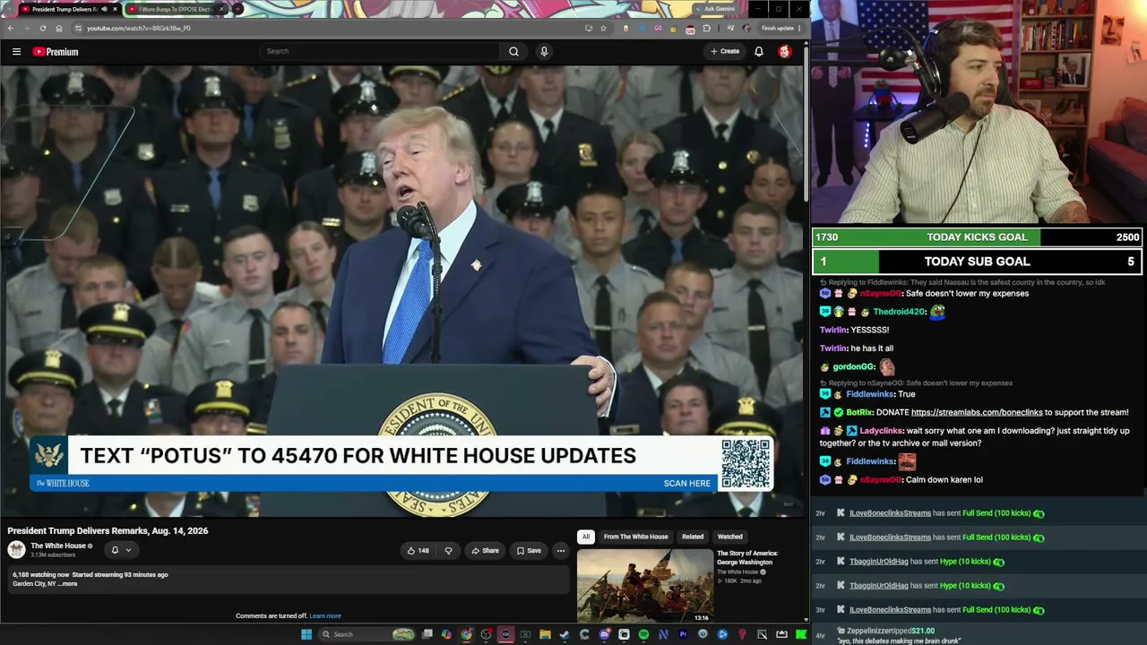Open Task View from the taskbar
The height and width of the screenshot is (645, 1147).
coord(427,634)
